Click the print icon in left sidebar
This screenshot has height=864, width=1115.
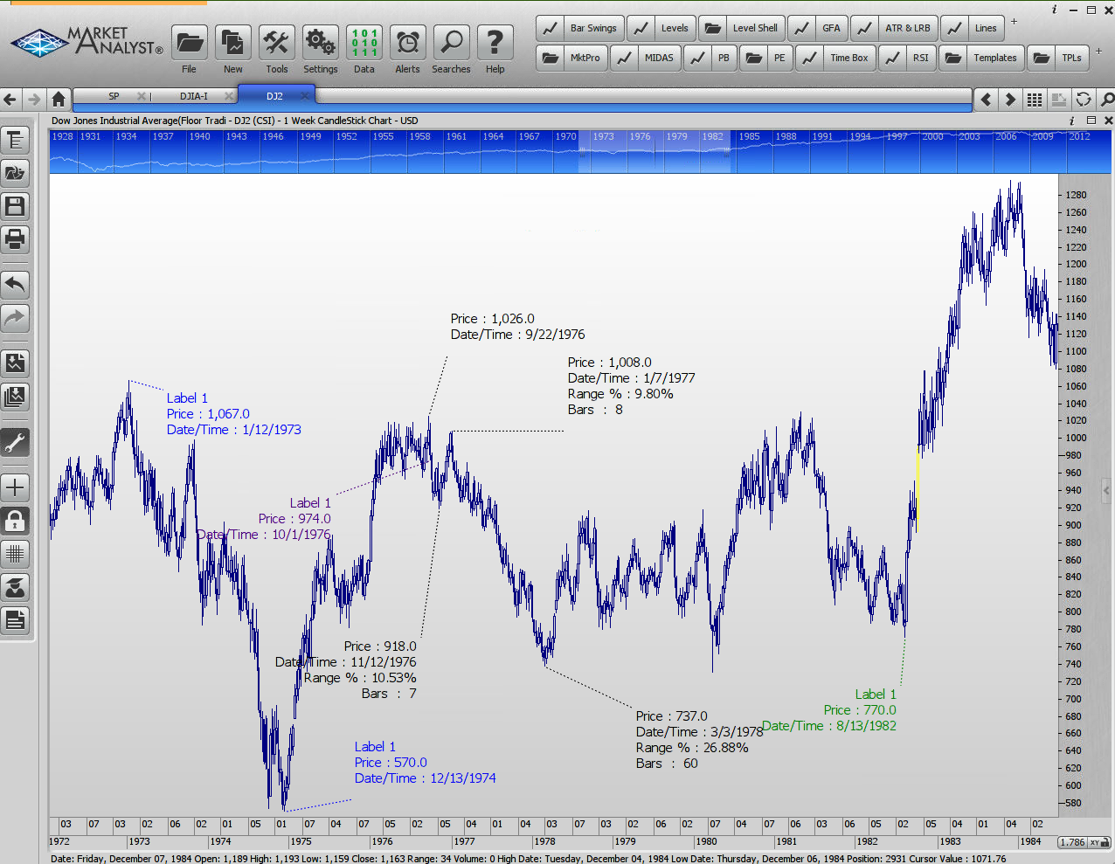pyautogui.click(x=16, y=239)
